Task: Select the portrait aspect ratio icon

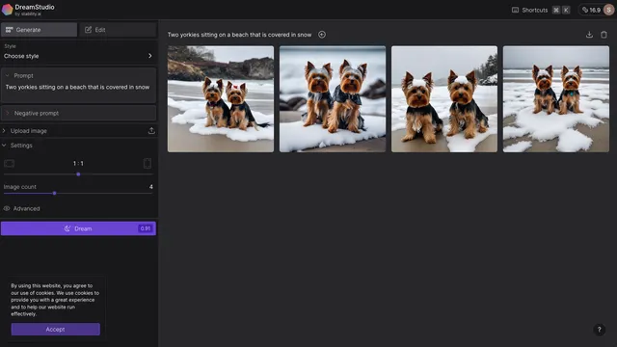Action: [148, 163]
